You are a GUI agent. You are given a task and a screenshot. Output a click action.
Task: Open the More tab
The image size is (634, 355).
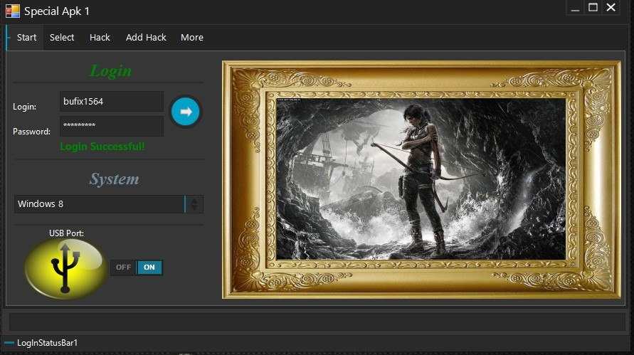191,38
